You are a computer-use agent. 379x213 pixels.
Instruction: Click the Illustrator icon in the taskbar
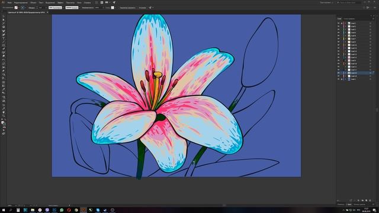click(83, 210)
